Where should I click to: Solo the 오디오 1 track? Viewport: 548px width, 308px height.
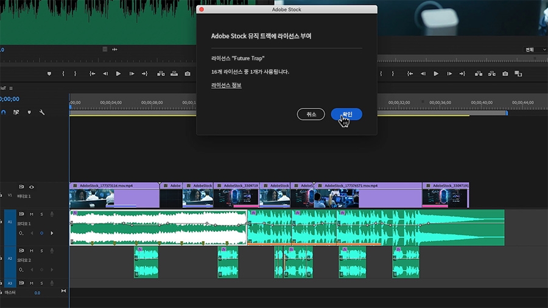tap(41, 214)
